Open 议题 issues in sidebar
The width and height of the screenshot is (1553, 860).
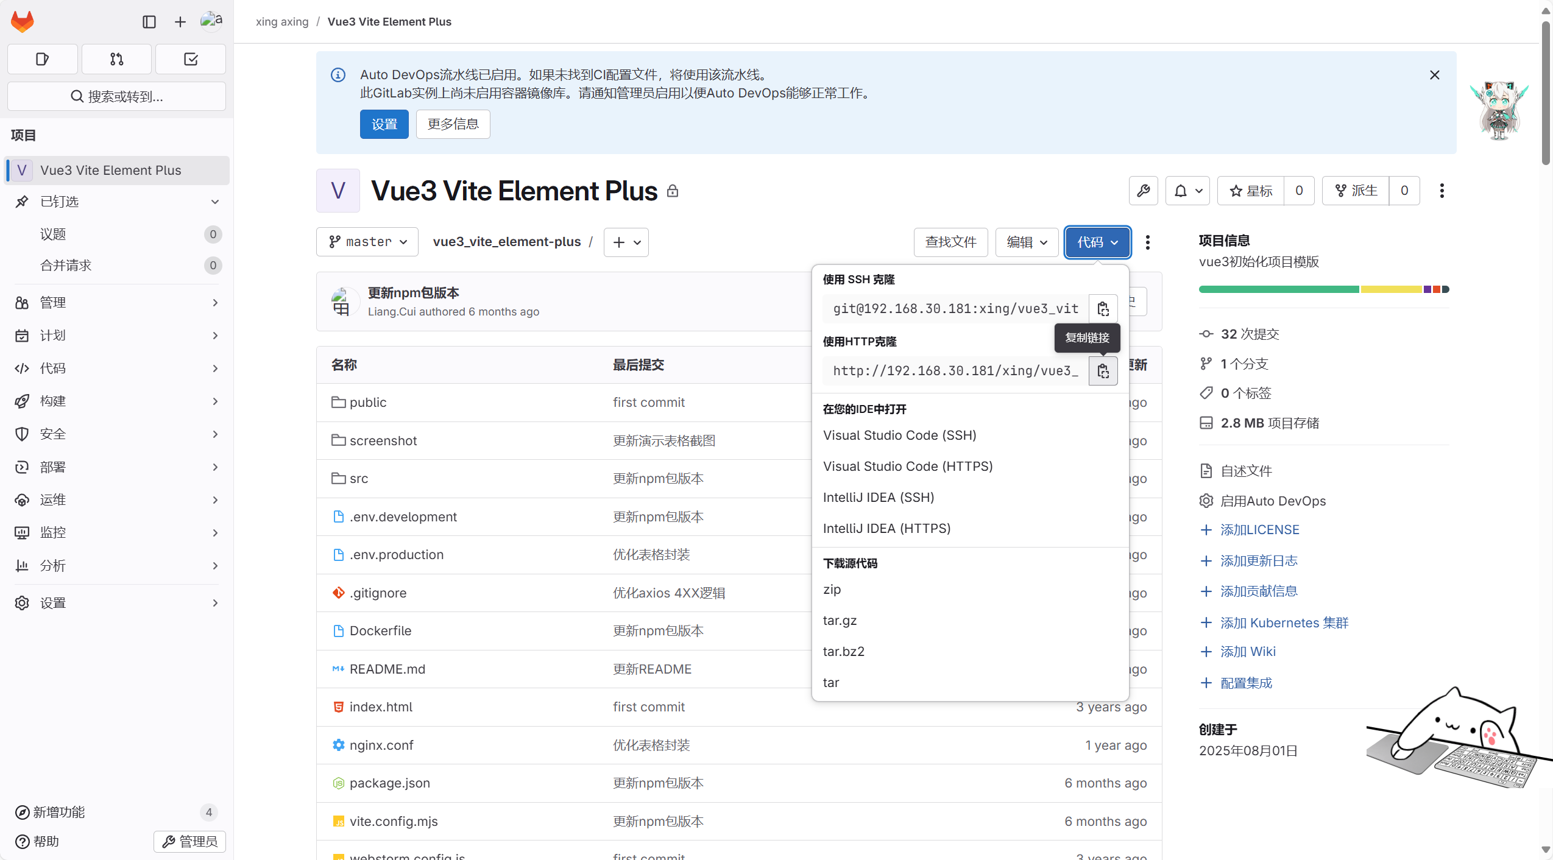pyautogui.click(x=116, y=234)
